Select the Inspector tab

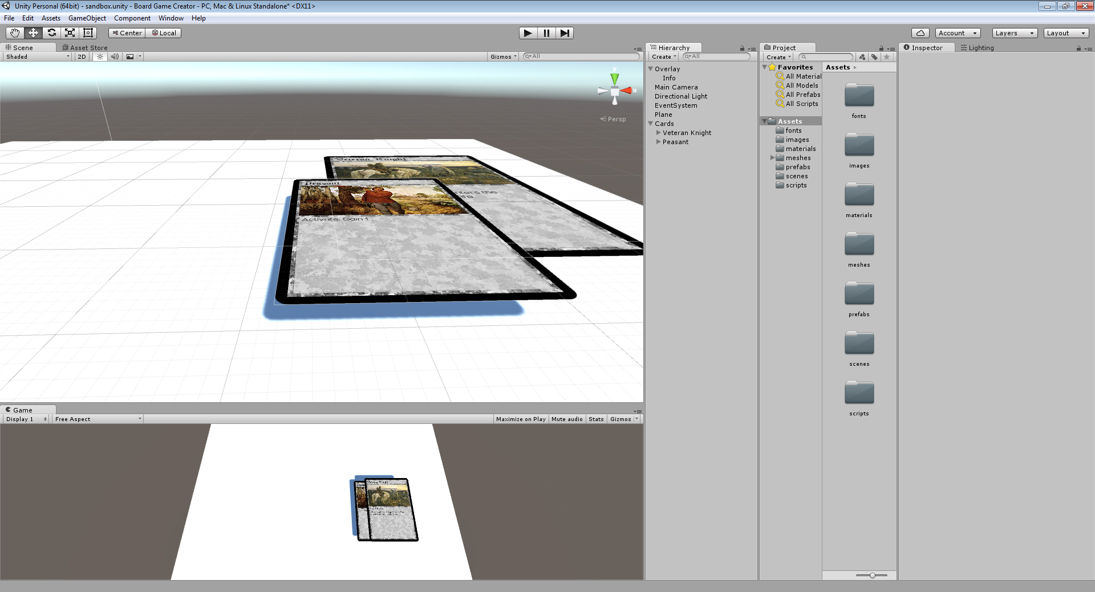927,48
